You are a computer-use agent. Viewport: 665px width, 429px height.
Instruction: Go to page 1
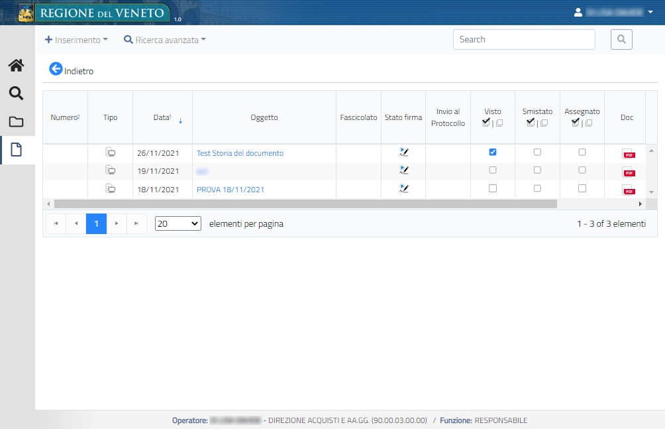(x=96, y=224)
